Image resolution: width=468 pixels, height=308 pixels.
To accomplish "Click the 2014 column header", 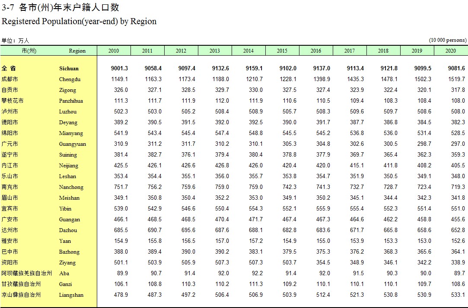I will (x=248, y=50).
